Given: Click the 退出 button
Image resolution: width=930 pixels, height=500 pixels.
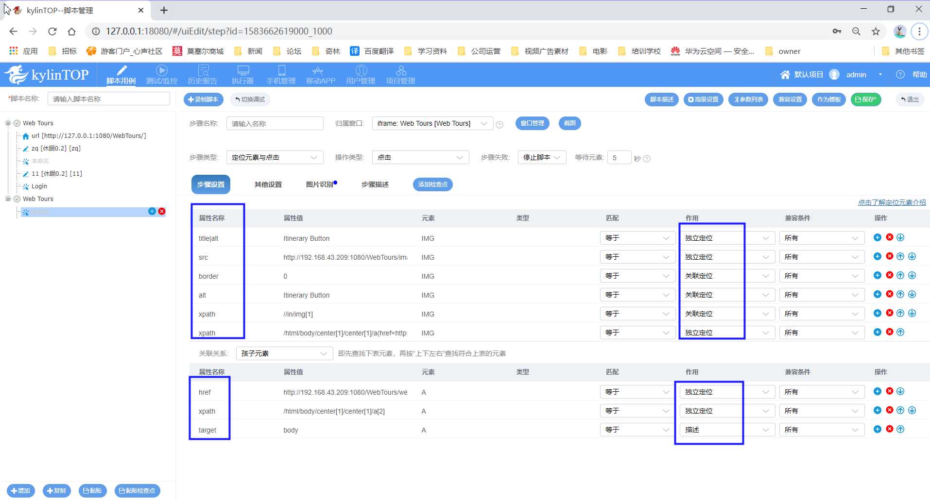Looking at the screenshot, I should [910, 100].
